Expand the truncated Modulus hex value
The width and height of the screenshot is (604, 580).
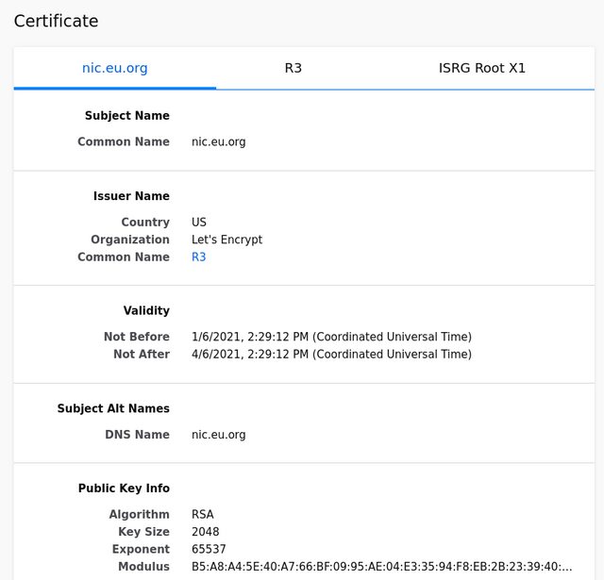(x=381, y=567)
